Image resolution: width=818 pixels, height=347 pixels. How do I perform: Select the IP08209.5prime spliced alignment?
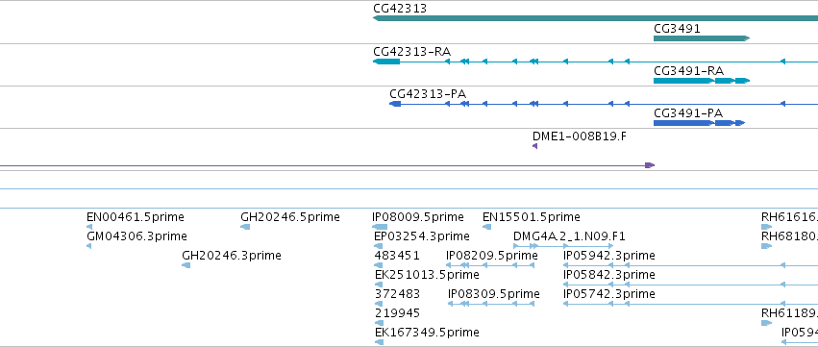pos(490,265)
